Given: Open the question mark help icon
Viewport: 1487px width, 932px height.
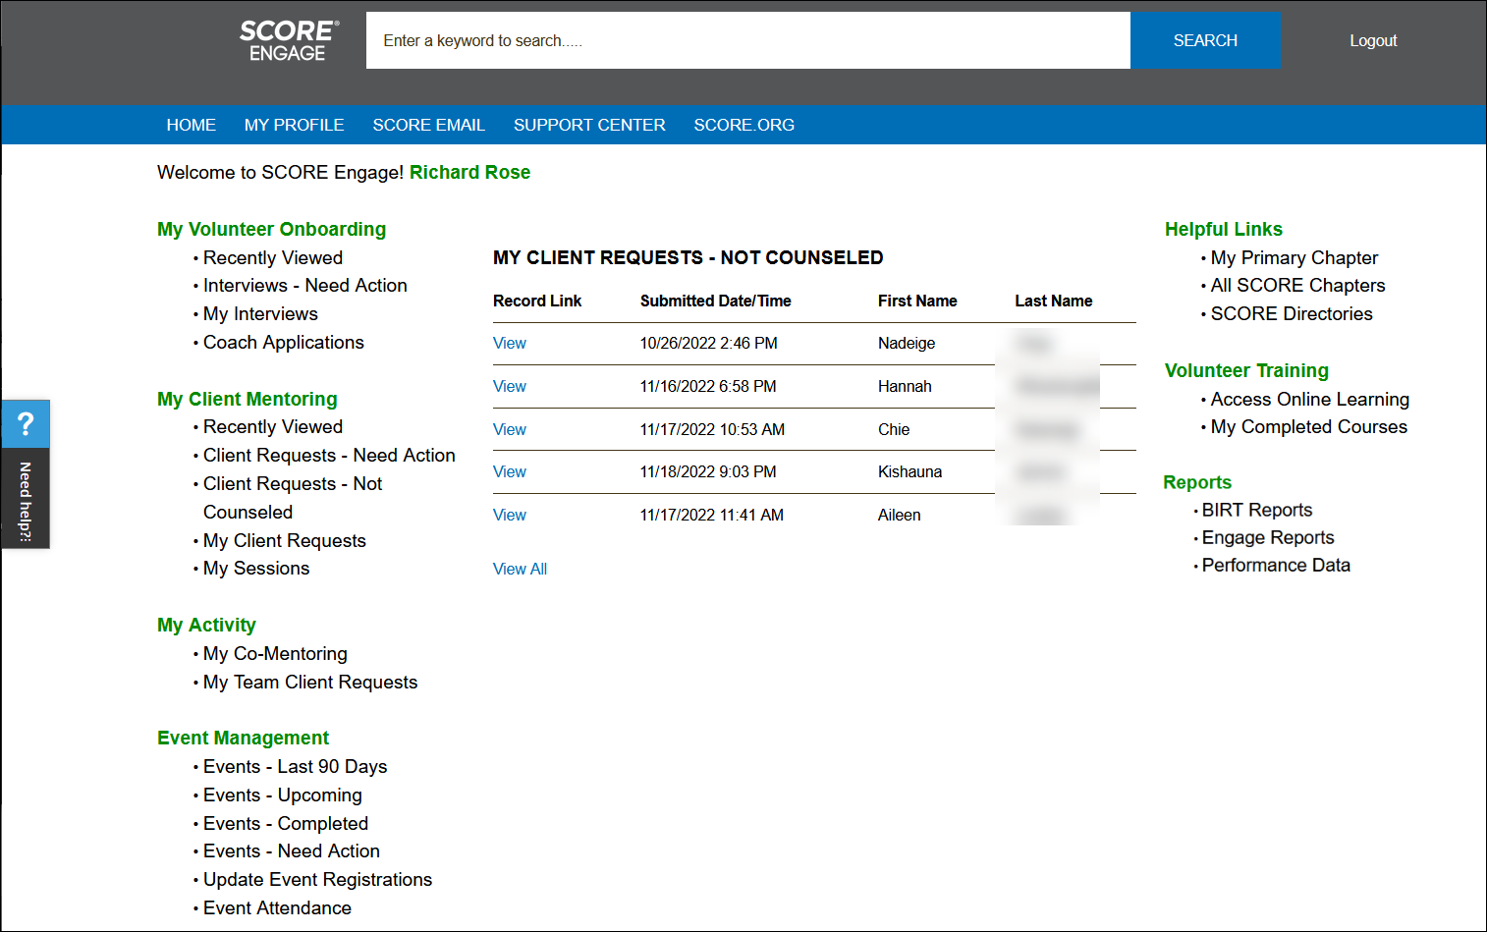Looking at the screenshot, I should coord(26,424).
